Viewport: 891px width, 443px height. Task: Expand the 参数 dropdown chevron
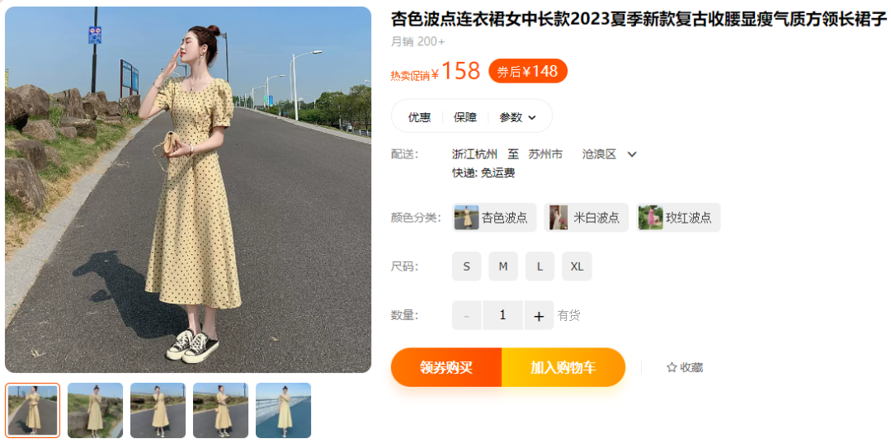(532, 118)
